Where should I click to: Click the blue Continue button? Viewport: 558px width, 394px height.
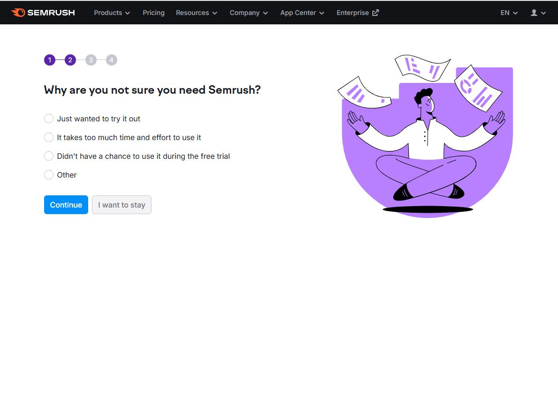tap(66, 205)
